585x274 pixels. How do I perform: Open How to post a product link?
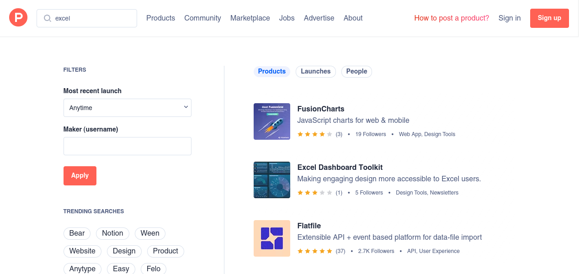point(451,18)
